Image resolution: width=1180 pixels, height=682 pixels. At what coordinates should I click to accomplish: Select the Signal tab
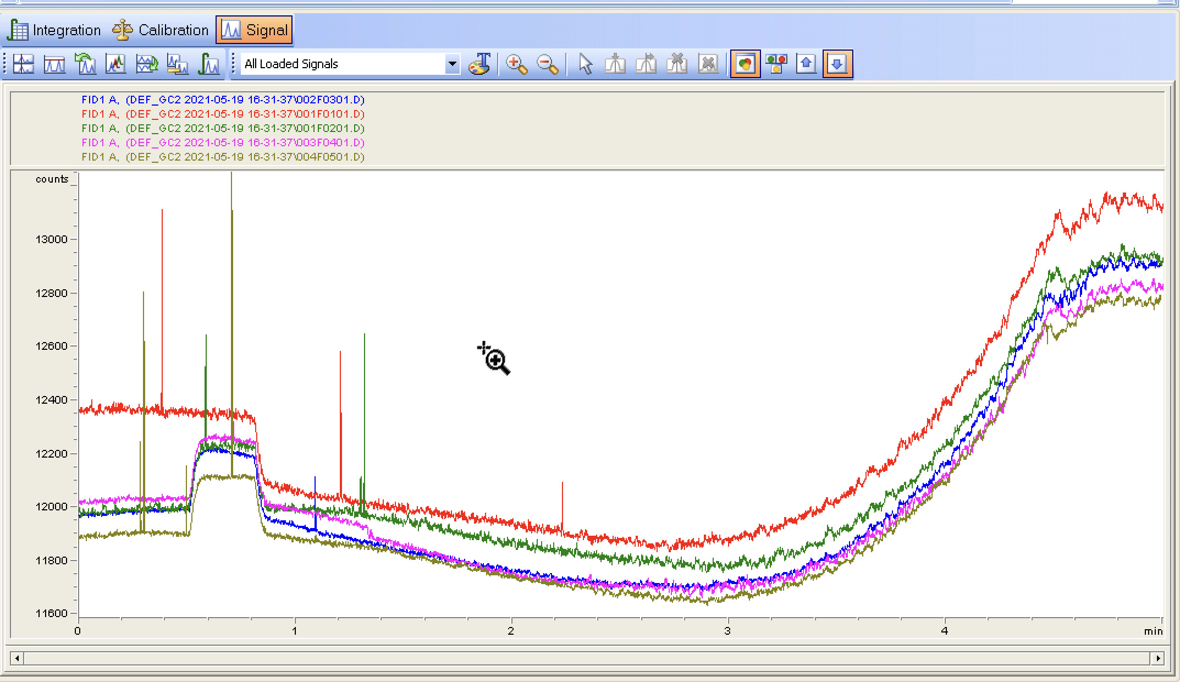pos(254,30)
